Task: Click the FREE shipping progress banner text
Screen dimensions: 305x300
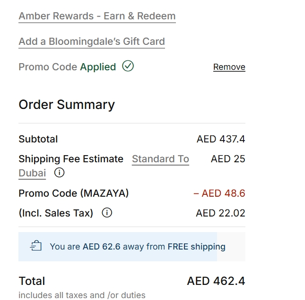Action: (137, 246)
